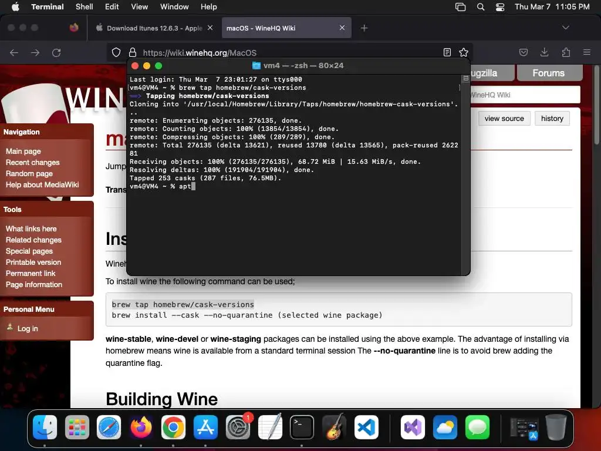The height and width of the screenshot is (451, 601).
Task: Open the View menu
Action: click(139, 7)
